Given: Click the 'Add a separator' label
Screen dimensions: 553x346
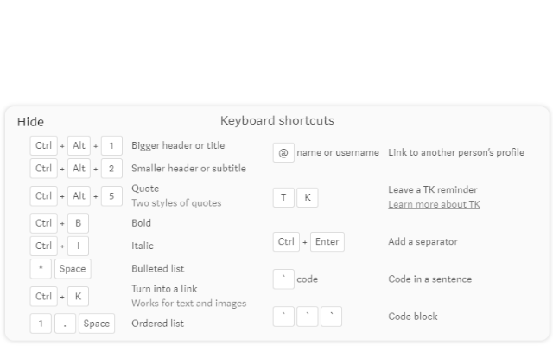Looking at the screenshot, I should tap(423, 241).
